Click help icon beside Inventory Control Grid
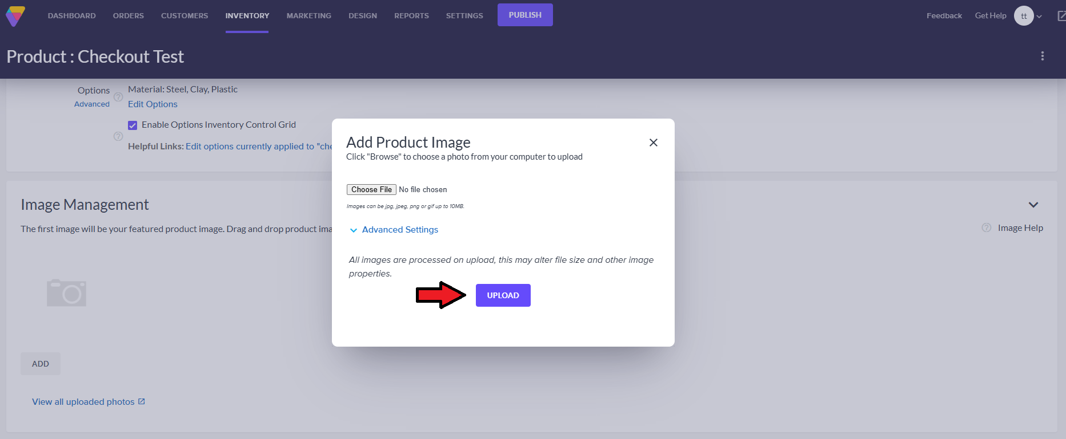 pos(118,136)
